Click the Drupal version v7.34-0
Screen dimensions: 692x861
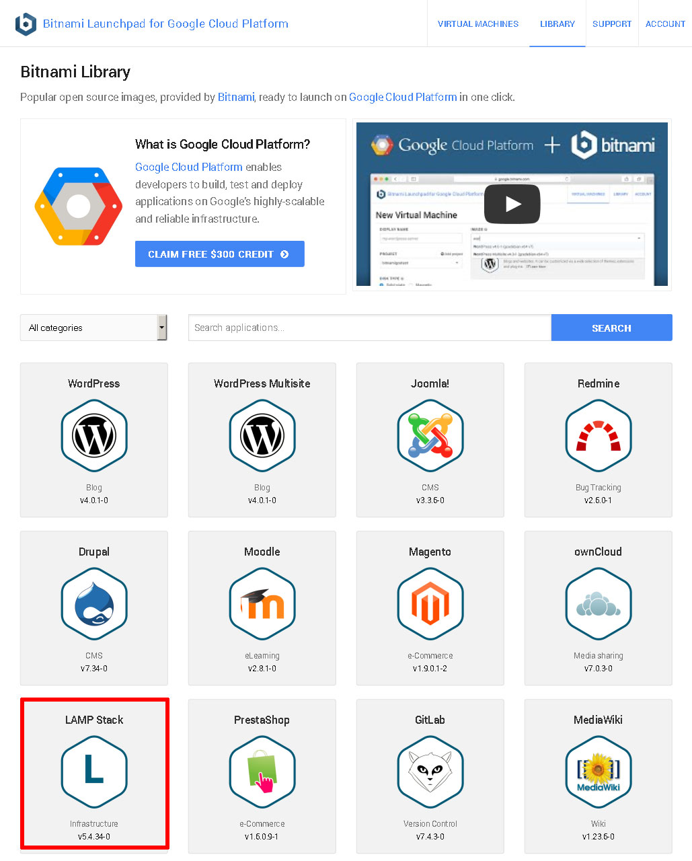click(x=94, y=669)
